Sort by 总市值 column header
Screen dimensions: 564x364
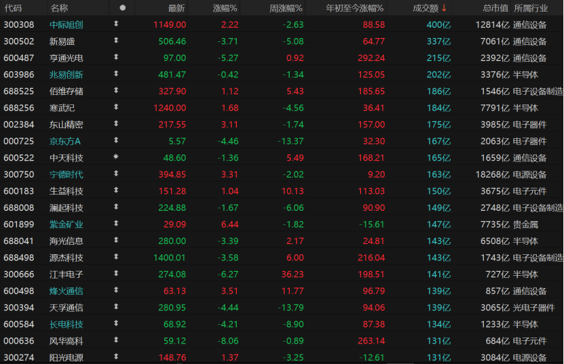point(495,8)
